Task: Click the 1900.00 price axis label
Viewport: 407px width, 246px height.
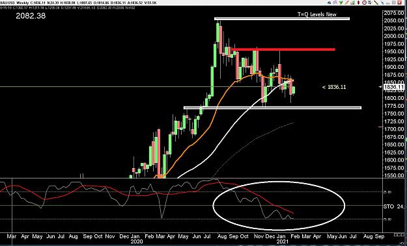Action: pyautogui.click(x=393, y=67)
